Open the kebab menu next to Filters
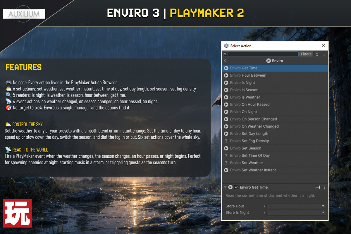 (x=324, y=54)
